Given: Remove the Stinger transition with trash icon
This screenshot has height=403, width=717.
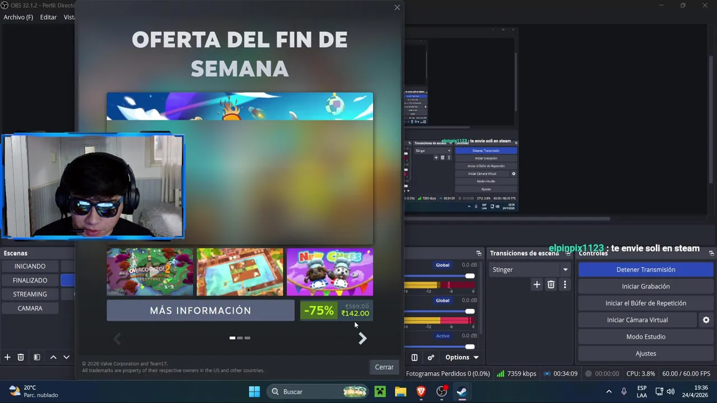Looking at the screenshot, I should coord(551,285).
